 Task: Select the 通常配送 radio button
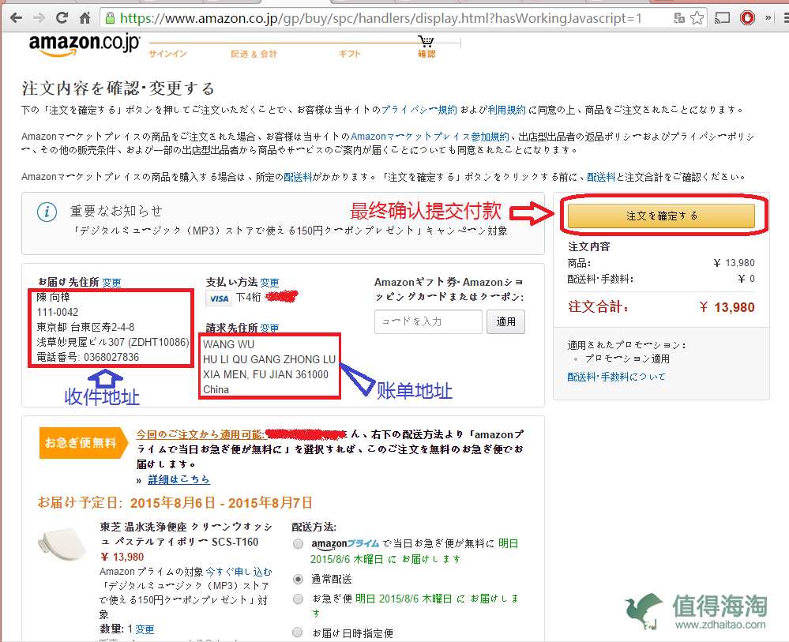point(299,580)
